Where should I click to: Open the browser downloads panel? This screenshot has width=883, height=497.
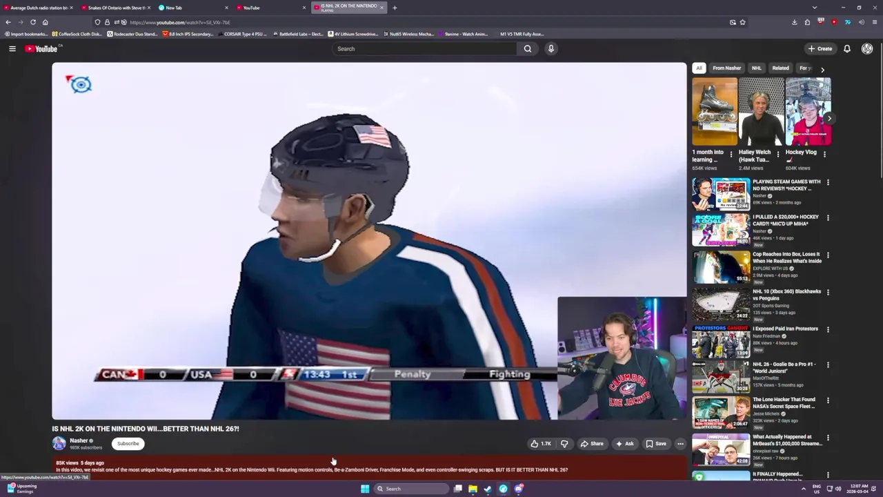click(794, 22)
